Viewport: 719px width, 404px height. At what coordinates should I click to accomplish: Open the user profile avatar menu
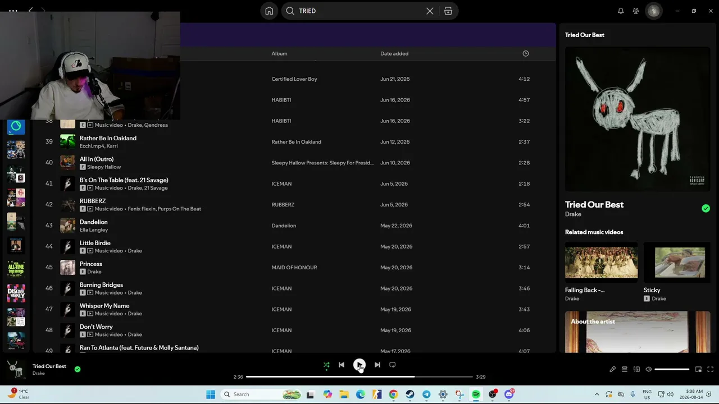pos(653,11)
